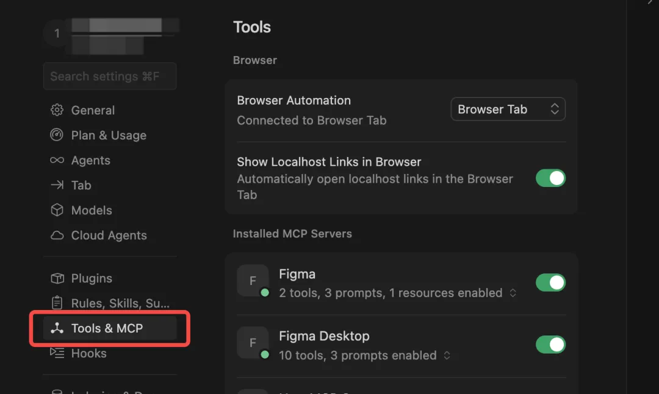The image size is (659, 394).
Task: Click the account avatar numbered 1
Action: pos(57,33)
